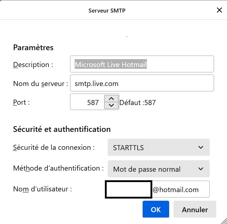Click the Nom d'utilisateur label
This screenshot has height=224, width=227.
pos(42,189)
